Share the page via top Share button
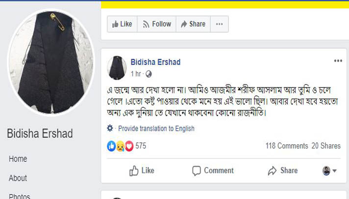The image size is (349, 199). pyautogui.click(x=193, y=24)
